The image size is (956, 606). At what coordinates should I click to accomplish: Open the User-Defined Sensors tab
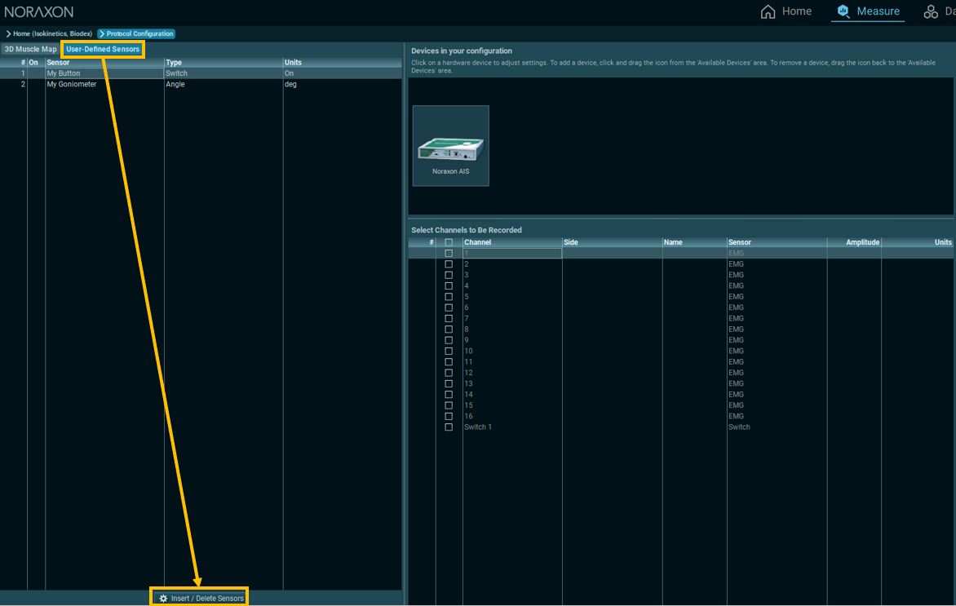click(x=103, y=50)
